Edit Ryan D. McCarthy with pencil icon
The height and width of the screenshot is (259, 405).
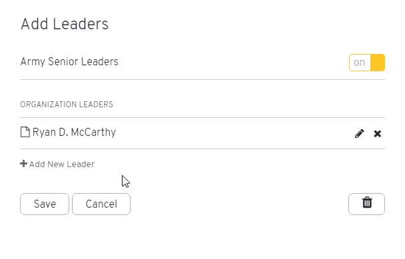pyautogui.click(x=359, y=134)
